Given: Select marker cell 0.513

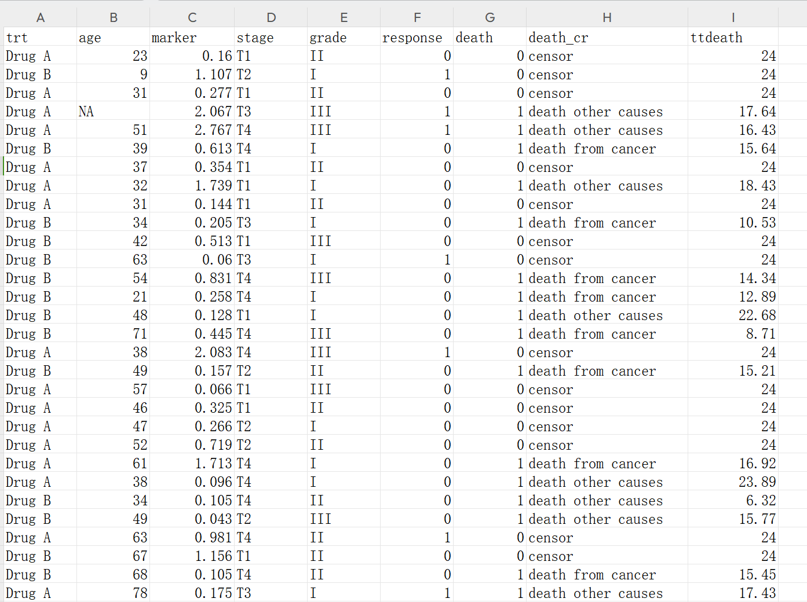Looking at the screenshot, I should pos(192,241).
